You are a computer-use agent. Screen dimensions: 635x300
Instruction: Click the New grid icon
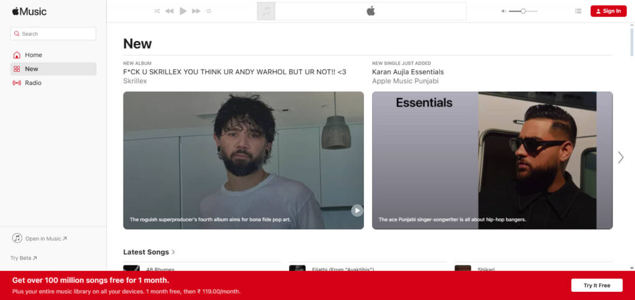click(x=17, y=69)
